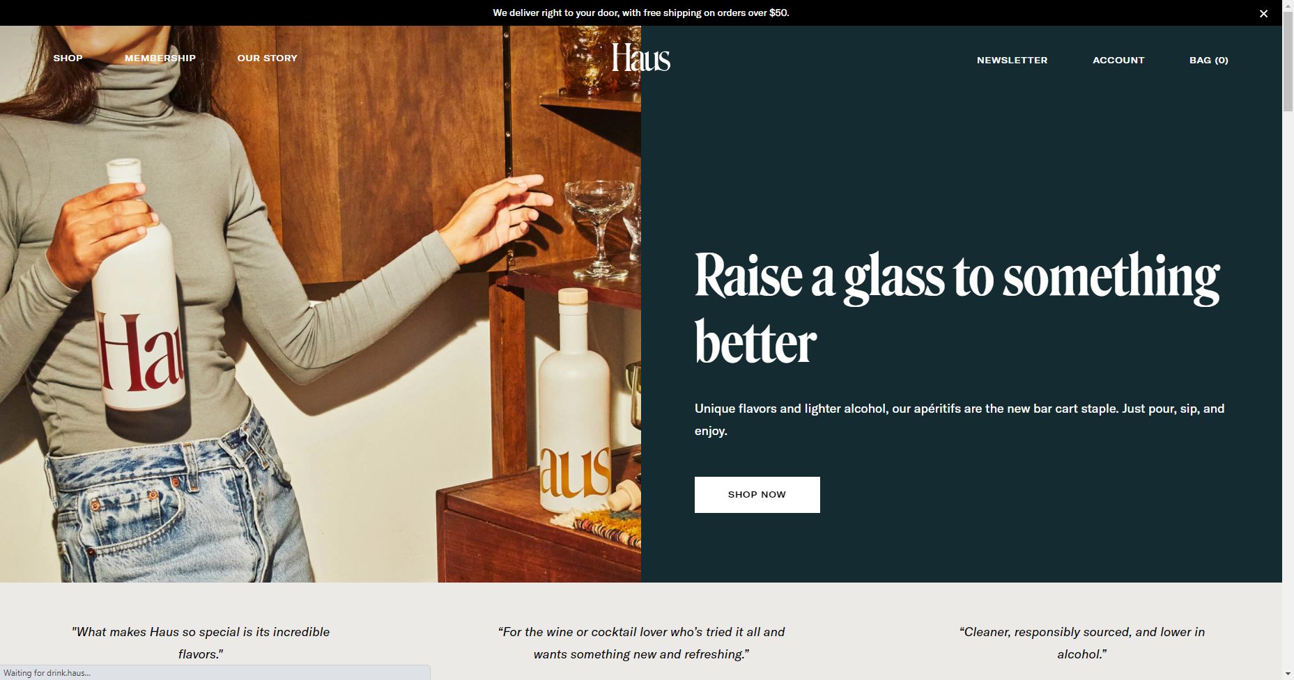1294x680 pixels.
Task: Go to Our Story page
Action: (268, 58)
